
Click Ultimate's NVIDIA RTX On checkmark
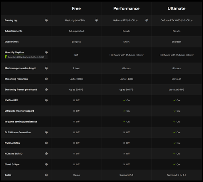pyautogui.click(x=175, y=100)
